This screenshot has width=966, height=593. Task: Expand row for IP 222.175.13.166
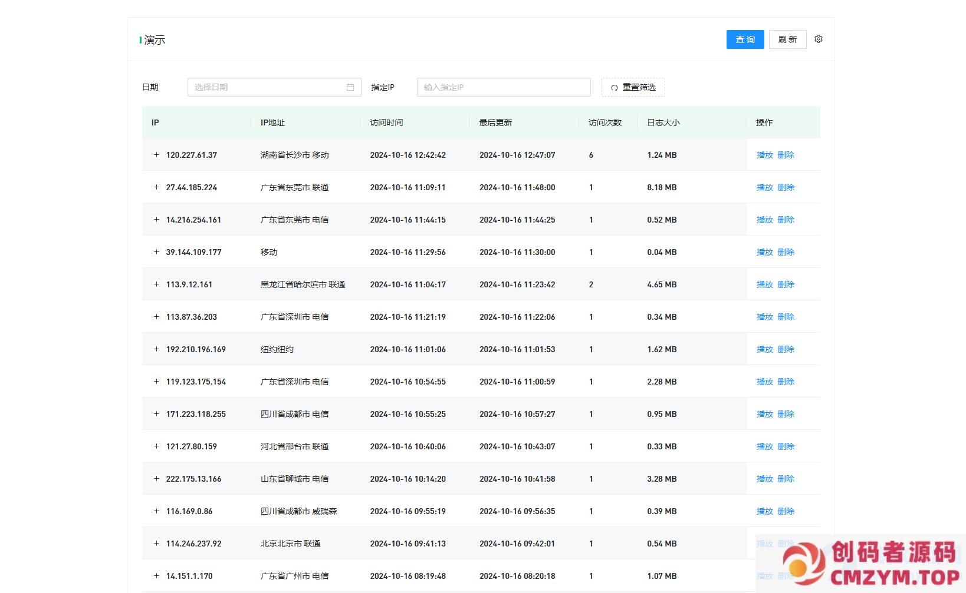tap(156, 479)
